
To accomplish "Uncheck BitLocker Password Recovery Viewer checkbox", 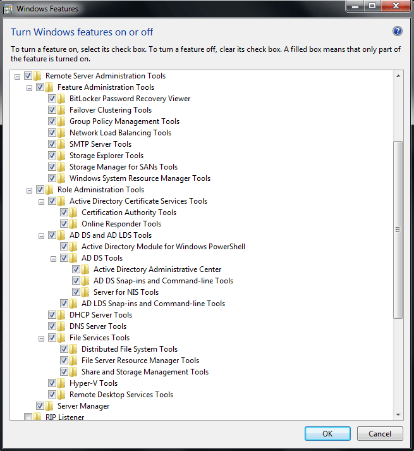I will pyautogui.click(x=52, y=99).
